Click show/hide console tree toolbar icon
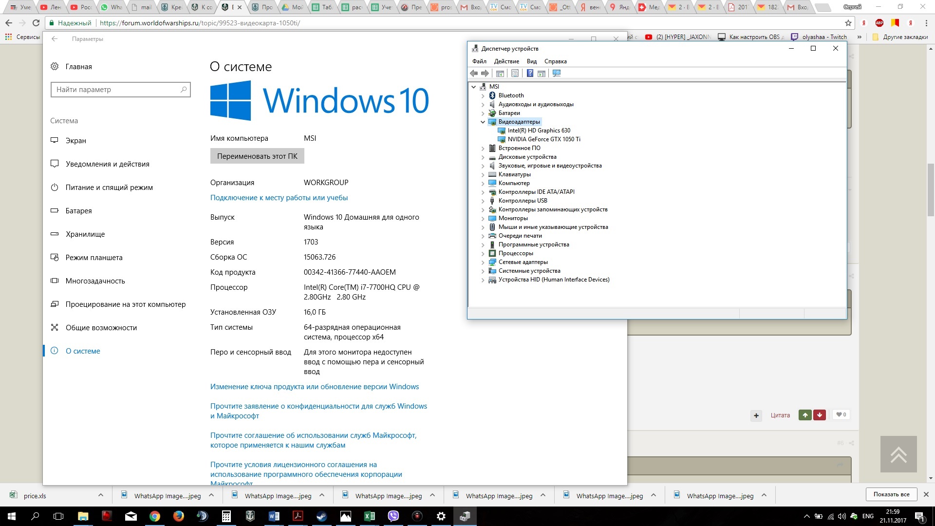Screen dimensions: 935x526 point(500,73)
